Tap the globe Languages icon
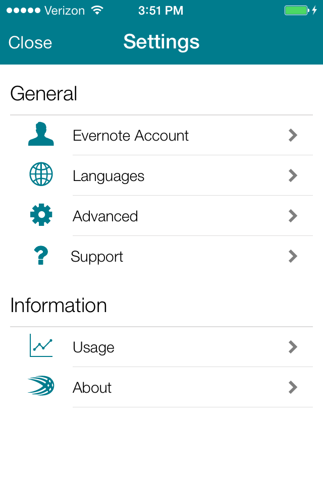The width and height of the screenshot is (323, 484). tap(41, 175)
